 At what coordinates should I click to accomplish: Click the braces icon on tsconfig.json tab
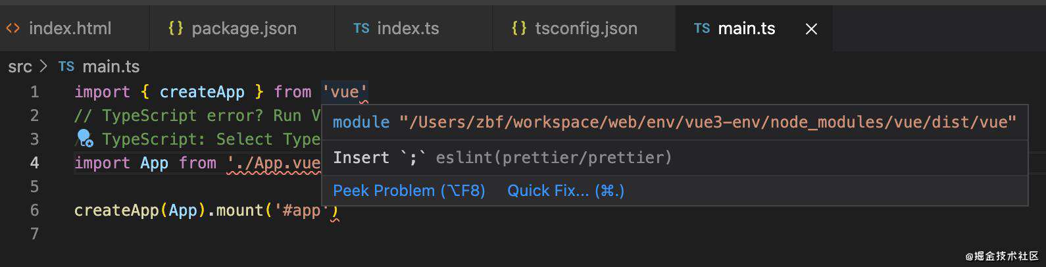pos(519,28)
